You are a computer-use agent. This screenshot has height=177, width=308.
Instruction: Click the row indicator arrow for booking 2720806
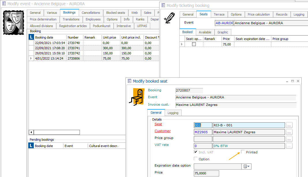[x=31, y=58]
